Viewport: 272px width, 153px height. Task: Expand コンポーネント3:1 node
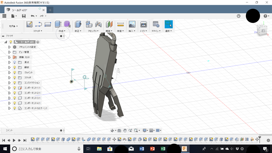click(x=9, y=98)
